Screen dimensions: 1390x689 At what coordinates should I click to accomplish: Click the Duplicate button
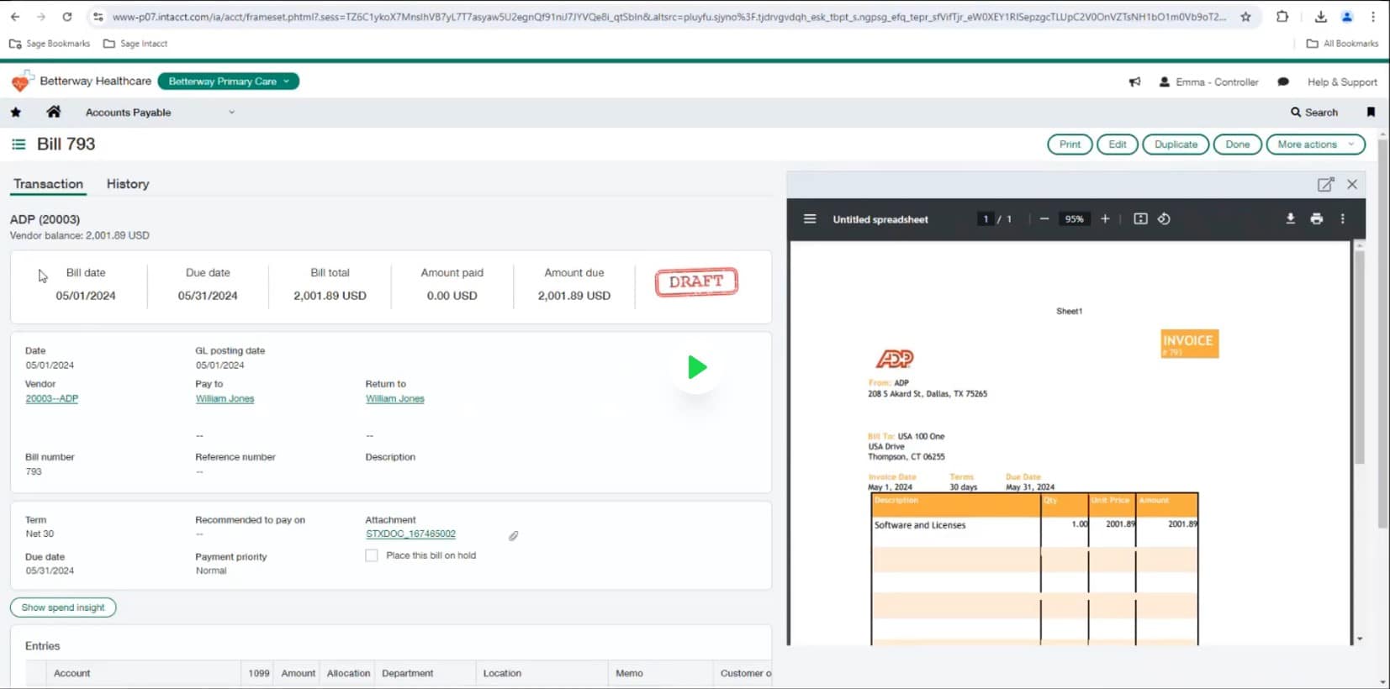point(1176,145)
